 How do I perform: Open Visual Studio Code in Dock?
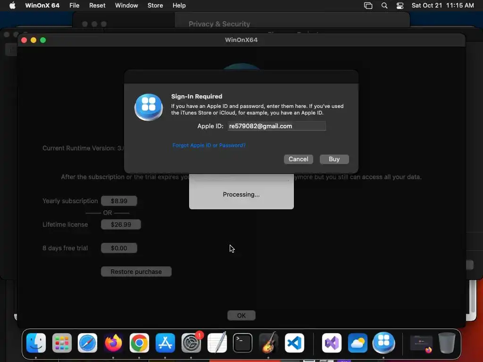pyautogui.click(x=294, y=343)
